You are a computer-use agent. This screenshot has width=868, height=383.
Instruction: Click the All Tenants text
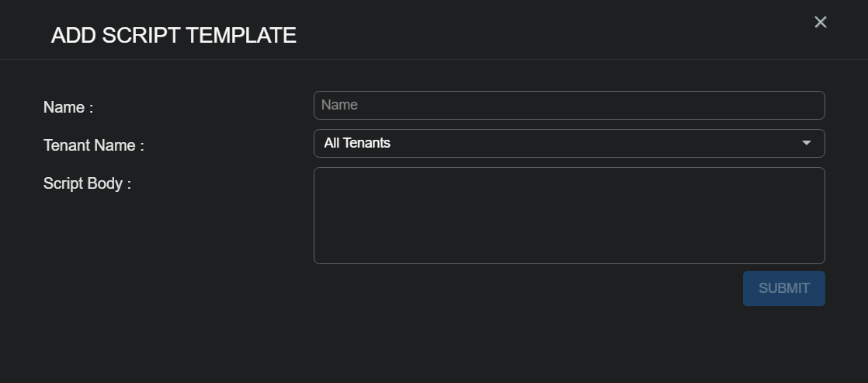[x=357, y=144]
